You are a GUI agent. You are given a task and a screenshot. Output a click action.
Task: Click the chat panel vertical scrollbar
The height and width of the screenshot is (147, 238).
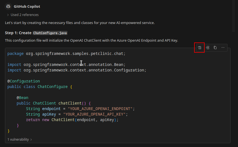tap(234, 16)
